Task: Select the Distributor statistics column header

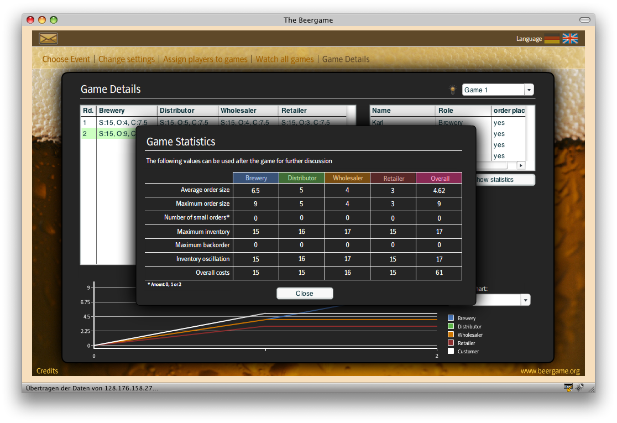Action: click(302, 178)
